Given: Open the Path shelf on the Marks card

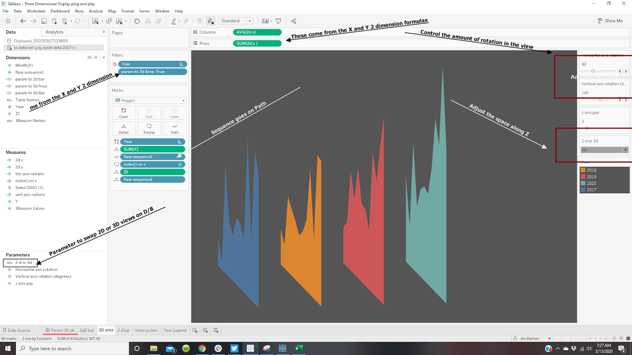Looking at the screenshot, I should [175, 128].
